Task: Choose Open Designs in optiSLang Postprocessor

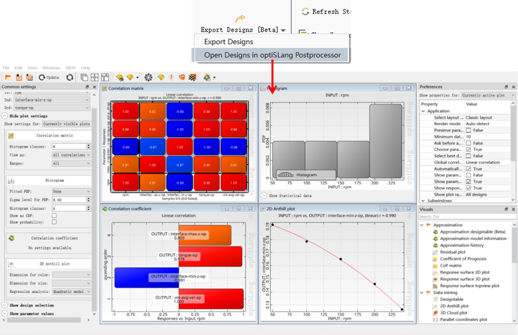Action: pos(271,55)
